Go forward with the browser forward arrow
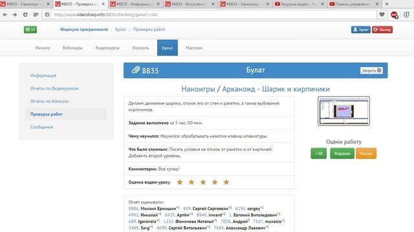This screenshot has height=232, width=414. pyautogui.click(x=15, y=15)
